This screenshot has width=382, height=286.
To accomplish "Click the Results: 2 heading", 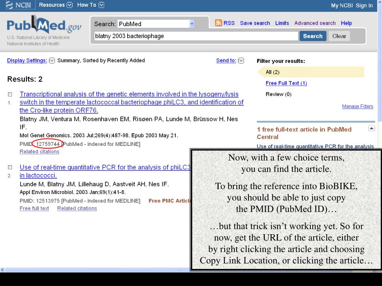I will pos(25,79).
